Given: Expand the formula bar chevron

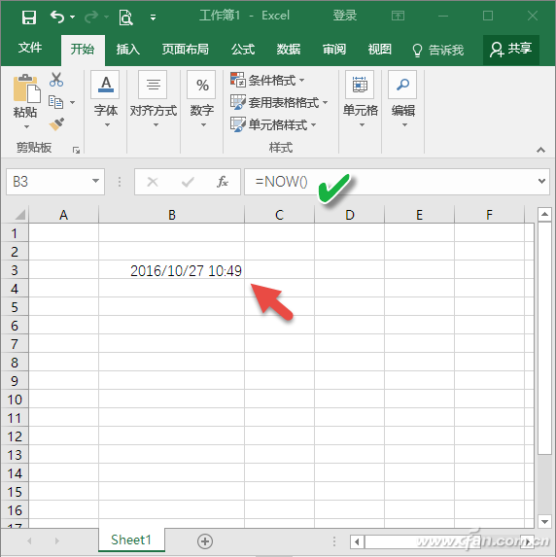Looking at the screenshot, I should click(541, 181).
